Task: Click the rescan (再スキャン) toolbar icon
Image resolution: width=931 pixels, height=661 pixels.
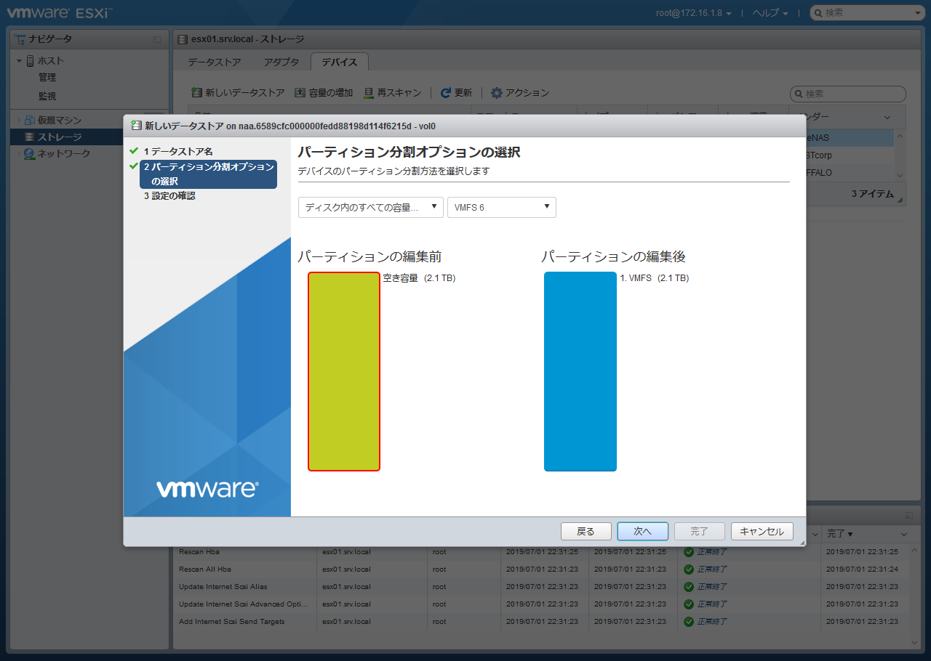Action: 369,93
